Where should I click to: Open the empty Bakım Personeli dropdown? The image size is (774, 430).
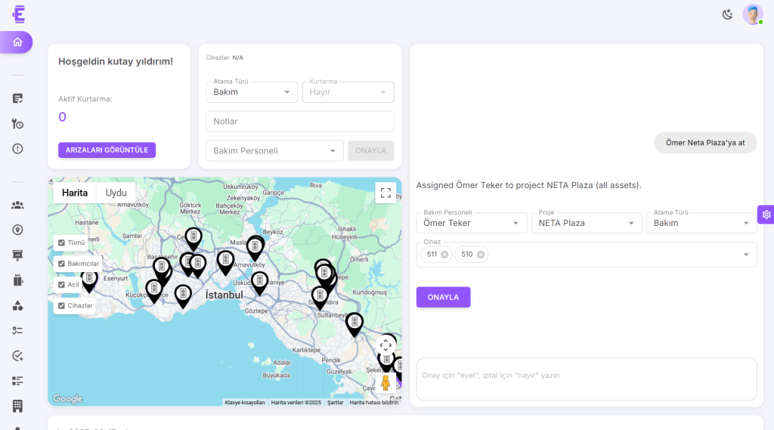click(274, 150)
